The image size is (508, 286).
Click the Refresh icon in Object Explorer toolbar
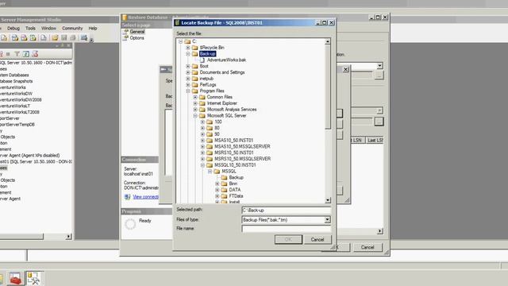click(26, 54)
